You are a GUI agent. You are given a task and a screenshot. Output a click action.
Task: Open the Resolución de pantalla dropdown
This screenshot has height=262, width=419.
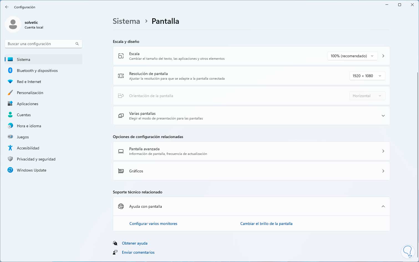367,76
